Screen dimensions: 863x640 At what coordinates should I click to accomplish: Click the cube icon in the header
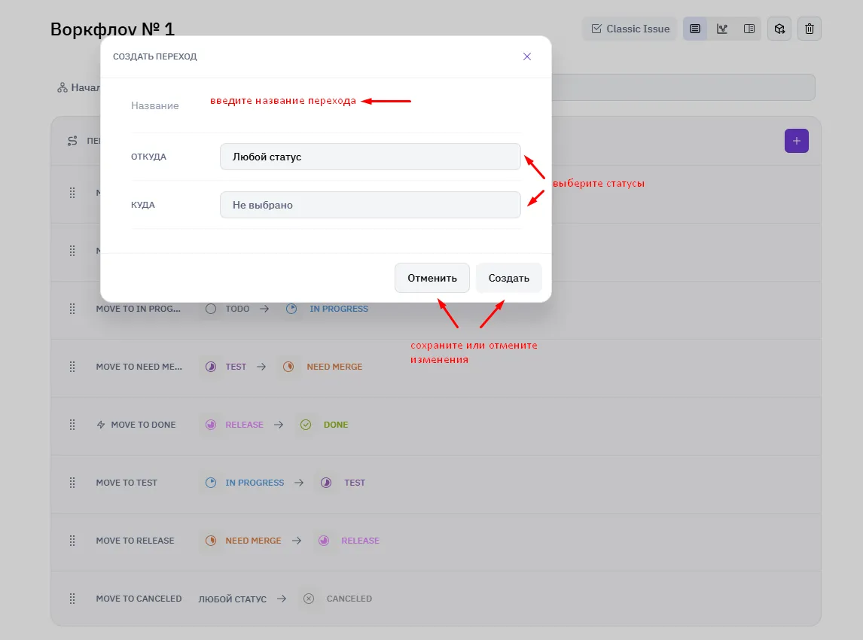[x=779, y=29]
